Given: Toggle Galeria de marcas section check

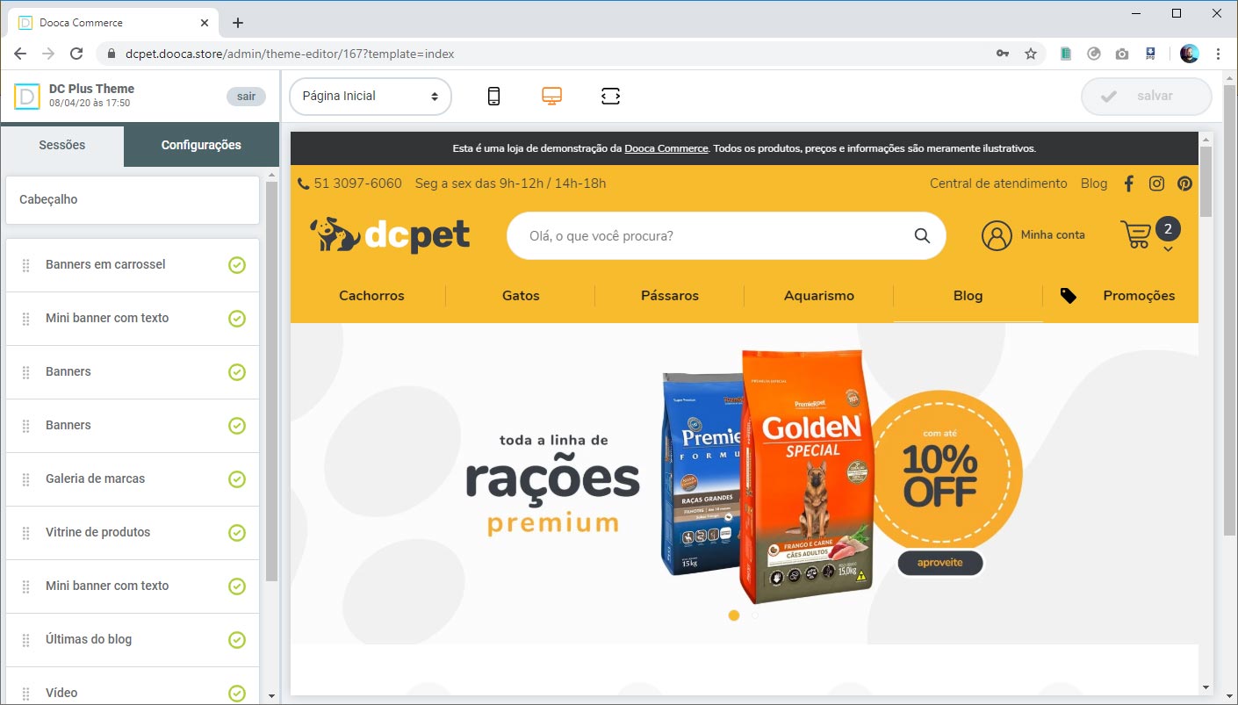Looking at the screenshot, I should pyautogui.click(x=236, y=479).
